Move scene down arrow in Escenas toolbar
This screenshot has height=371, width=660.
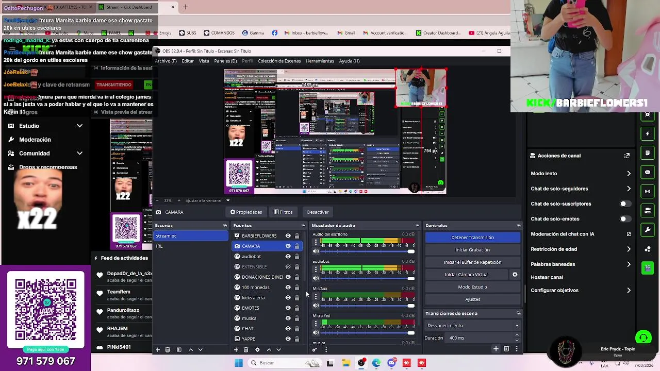point(200,350)
